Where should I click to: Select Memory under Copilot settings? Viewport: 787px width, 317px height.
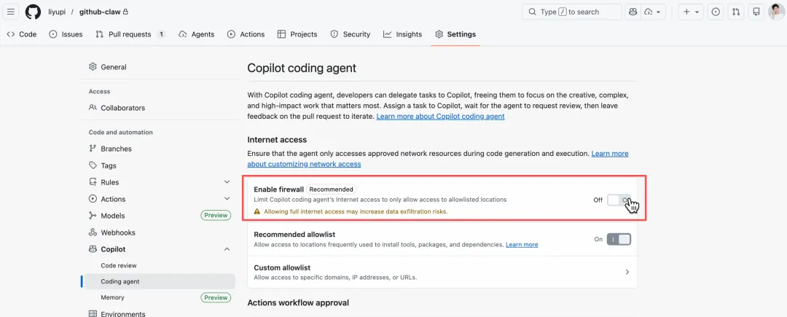[112, 297]
